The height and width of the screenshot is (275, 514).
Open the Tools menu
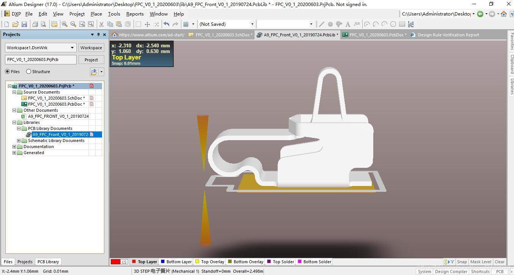click(114, 14)
